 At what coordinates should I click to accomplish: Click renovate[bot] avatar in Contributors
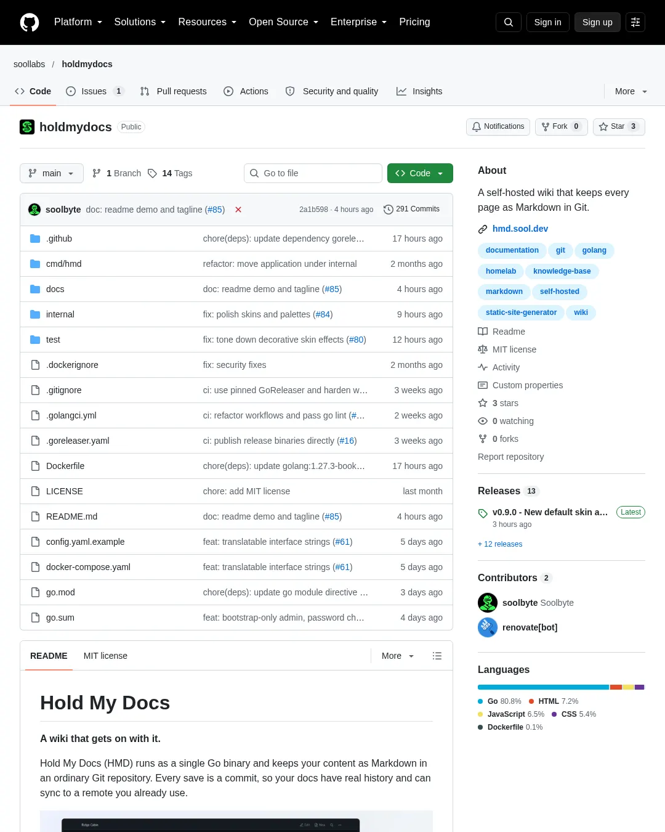[488, 627]
